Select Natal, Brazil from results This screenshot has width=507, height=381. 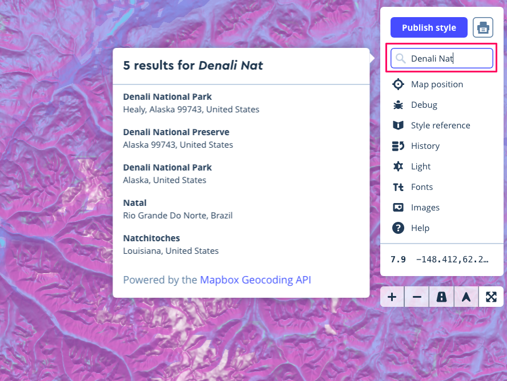178,209
